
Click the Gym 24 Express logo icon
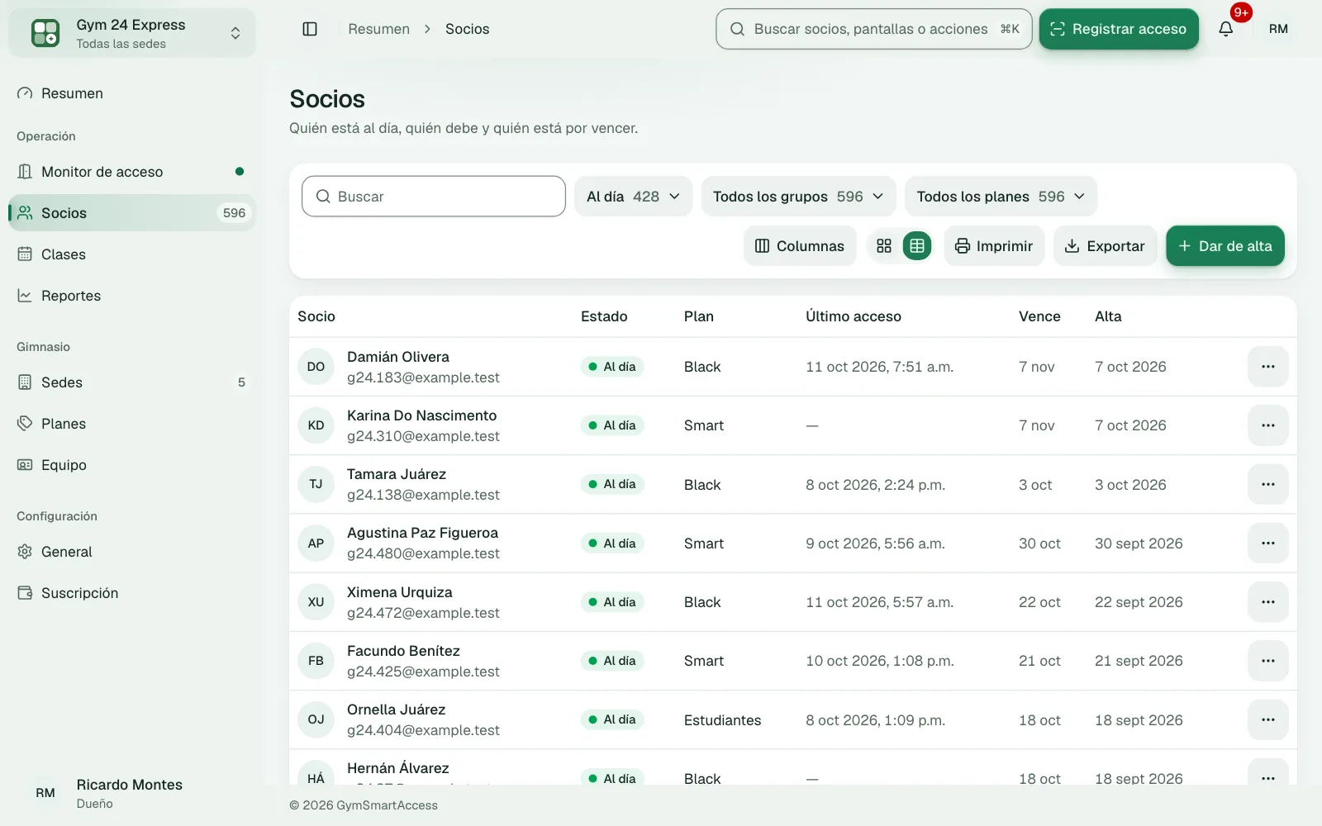click(x=45, y=33)
